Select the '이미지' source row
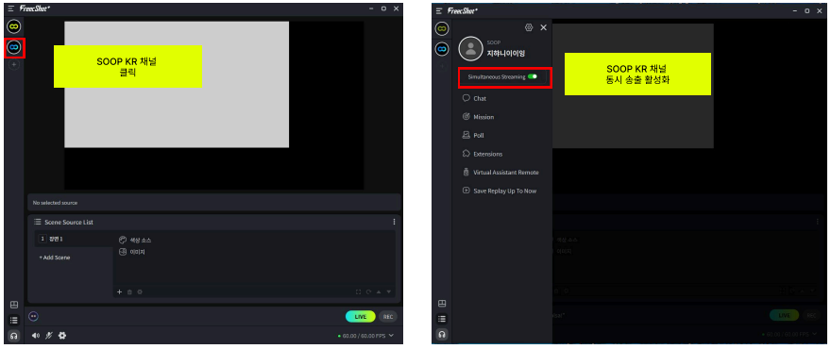This screenshot has width=831, height=349. tap(131, 252)
